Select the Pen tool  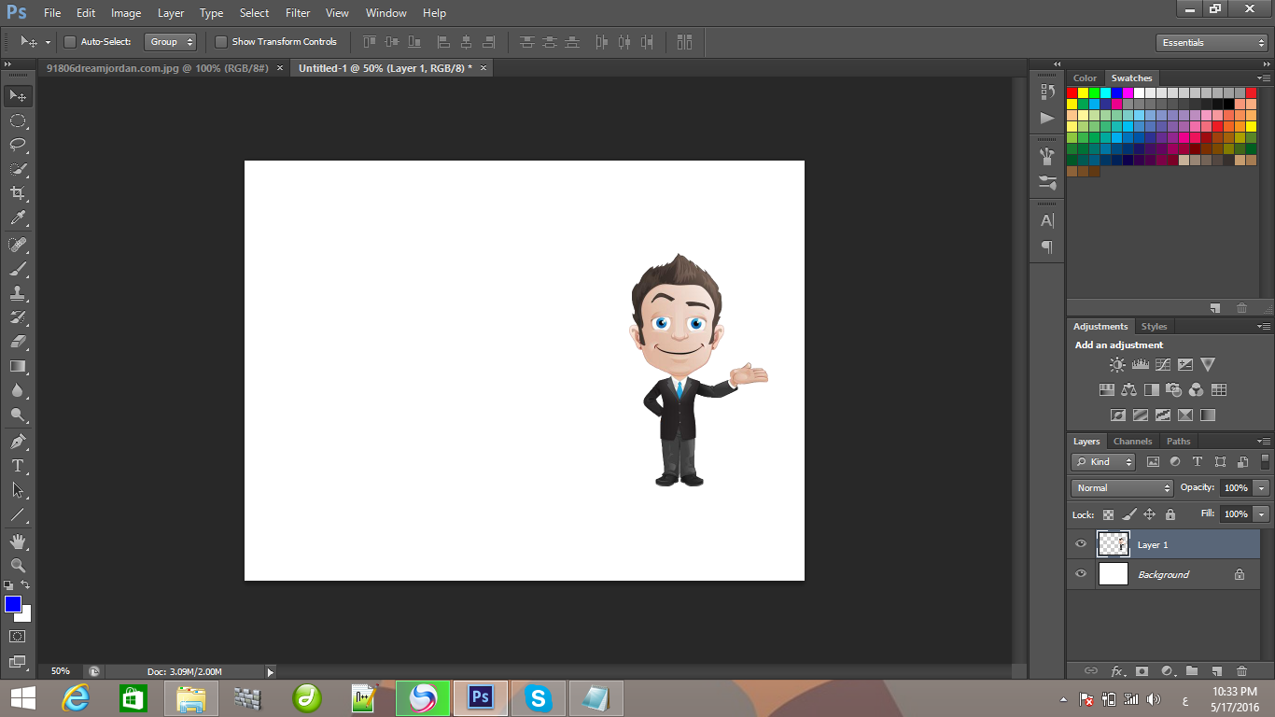coord(17,441)
